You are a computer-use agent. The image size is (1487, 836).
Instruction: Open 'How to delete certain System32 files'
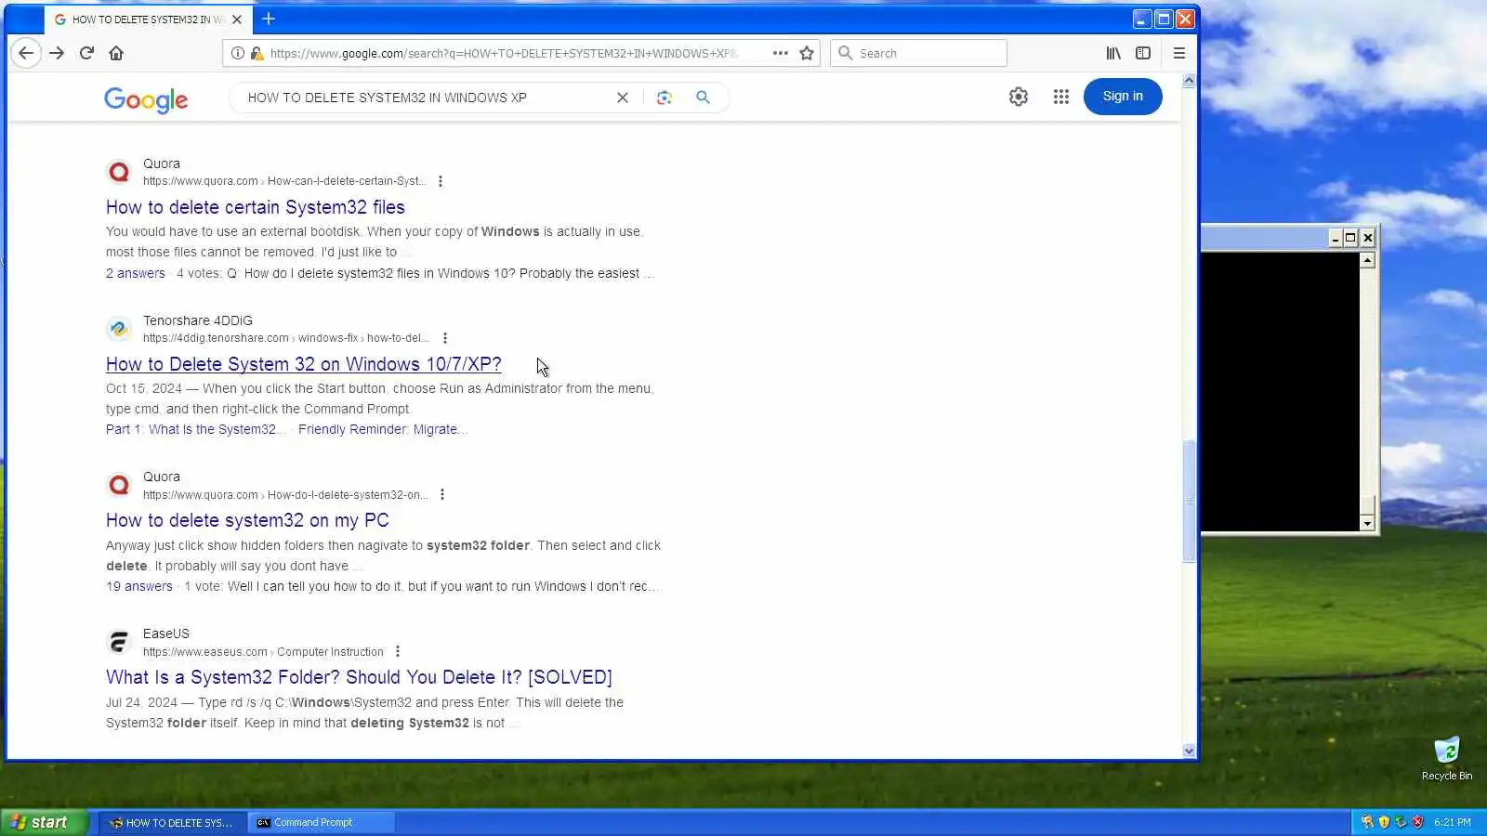256,207
